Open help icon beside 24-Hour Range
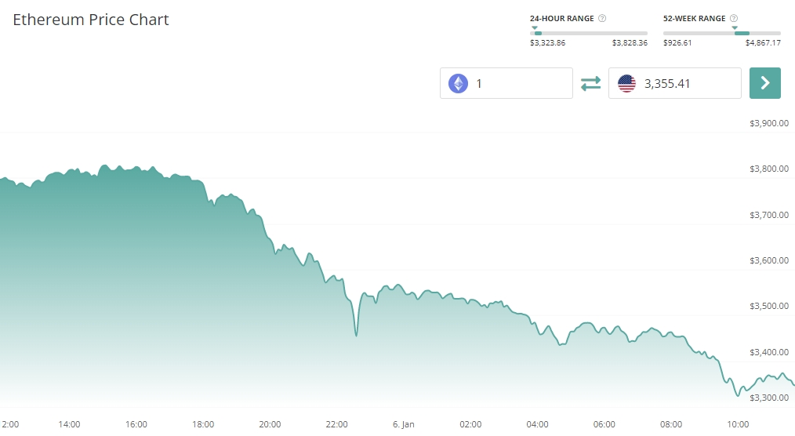795x436 pixels. 602,18
